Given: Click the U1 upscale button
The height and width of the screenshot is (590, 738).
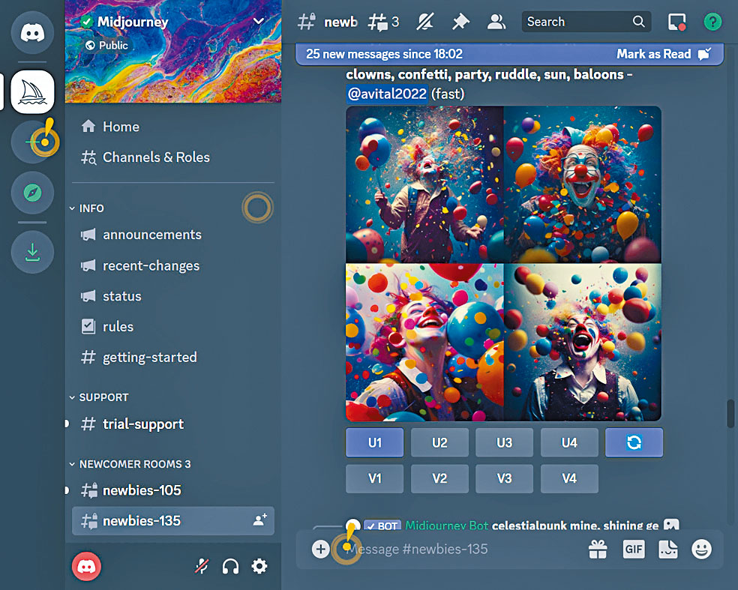Looking at the screenshot, I should [x=375, y=442].
